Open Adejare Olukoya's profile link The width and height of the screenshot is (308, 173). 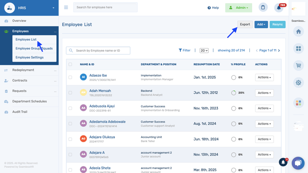[102, 137]
